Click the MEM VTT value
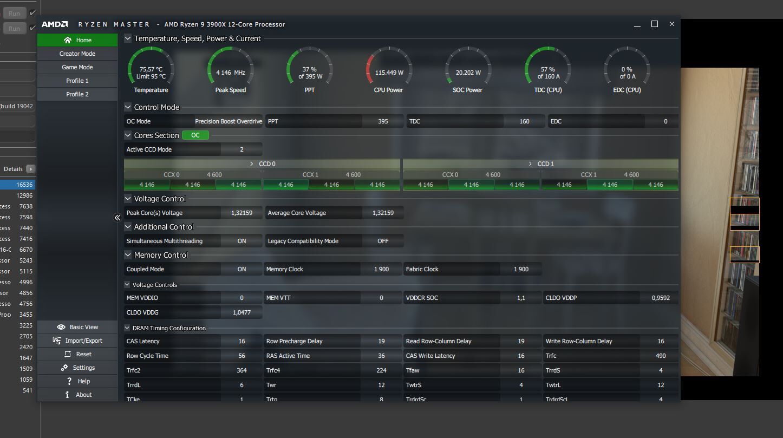 coord(381,298)
